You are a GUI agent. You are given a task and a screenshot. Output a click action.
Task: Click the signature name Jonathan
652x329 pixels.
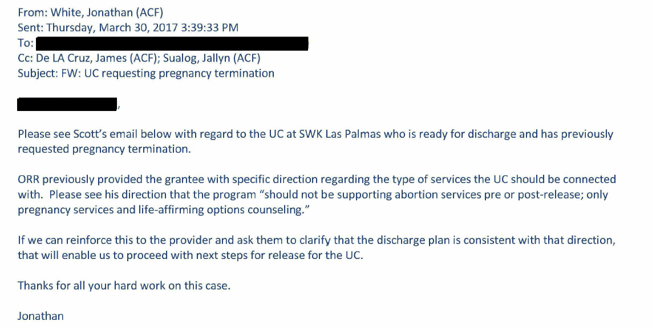click(x=41, y=316)
